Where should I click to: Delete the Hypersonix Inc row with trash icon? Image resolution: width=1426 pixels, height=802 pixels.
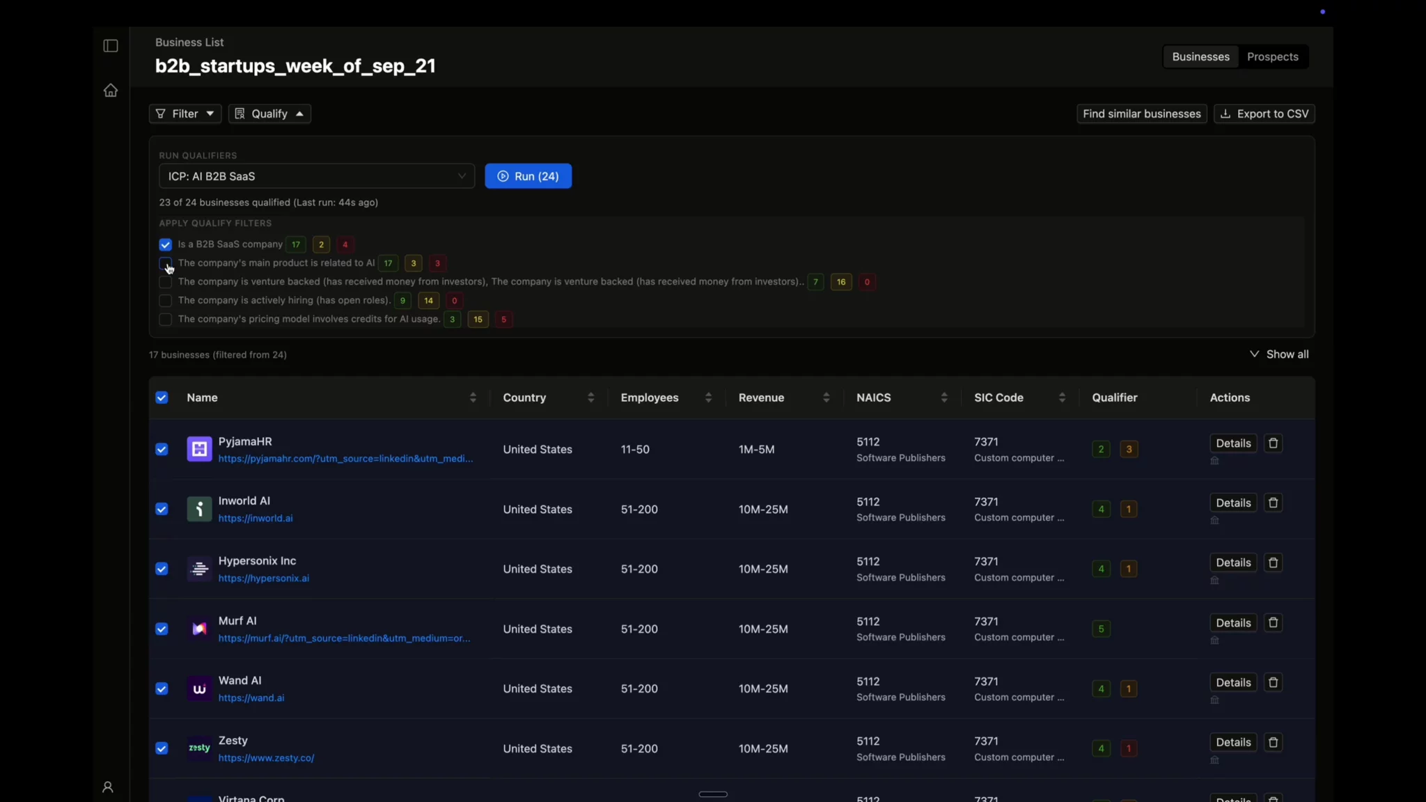[1274, 563]
